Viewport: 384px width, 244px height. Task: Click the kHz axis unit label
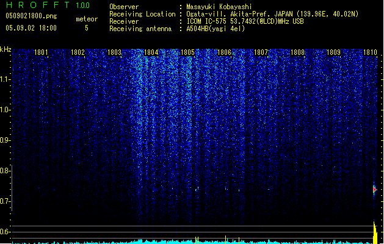point(5,49)
